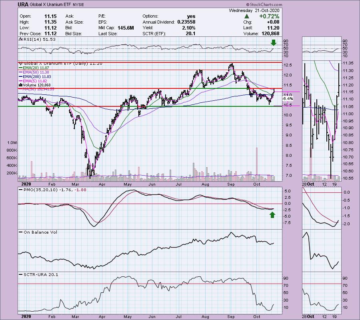This screenshot has width=360, height=320.
Task: Click the 600K volume axis label
Action: (12, 158)
